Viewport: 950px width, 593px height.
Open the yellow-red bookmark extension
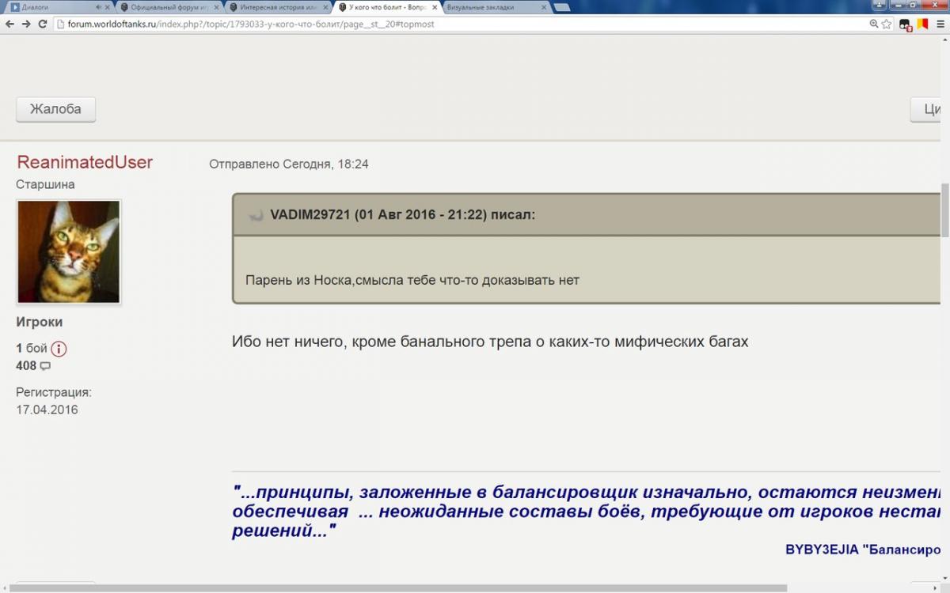pyautogui.click(x=921, y=24)
